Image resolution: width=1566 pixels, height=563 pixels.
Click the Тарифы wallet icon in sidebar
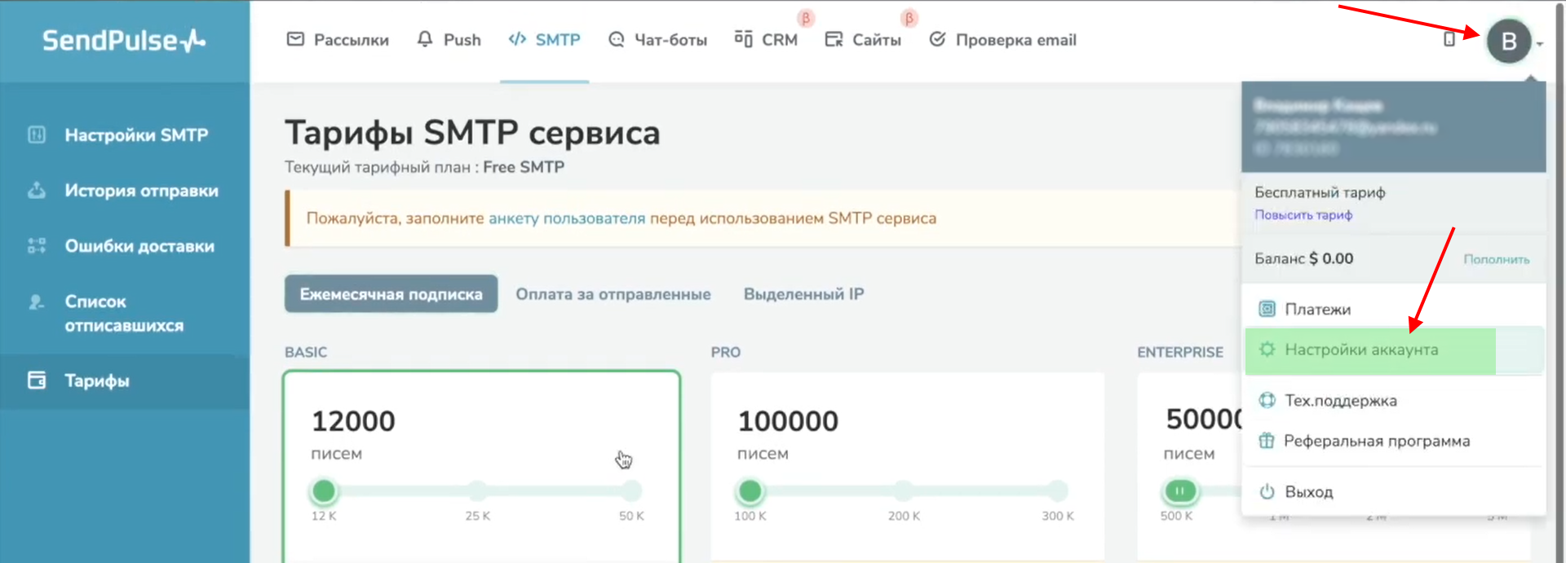[37, 380]
